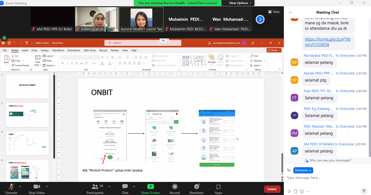This screenshot has width=371, height=195.
Task: Attach a file in the chat box
Action: (x=296, y=191)
